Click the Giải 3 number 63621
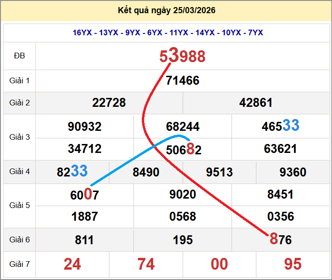 pyautogui.click(x=280, y=149)
